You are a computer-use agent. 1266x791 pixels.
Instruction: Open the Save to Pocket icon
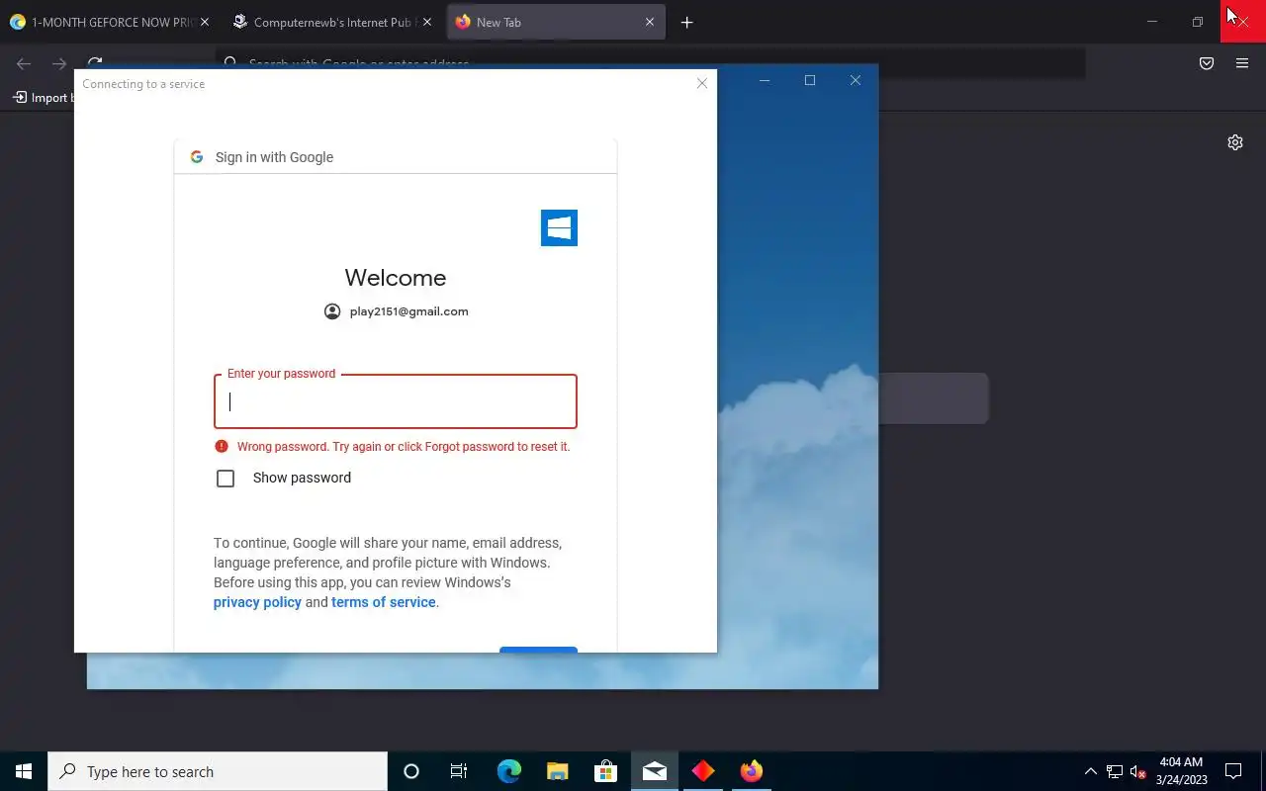[1207, 63]
